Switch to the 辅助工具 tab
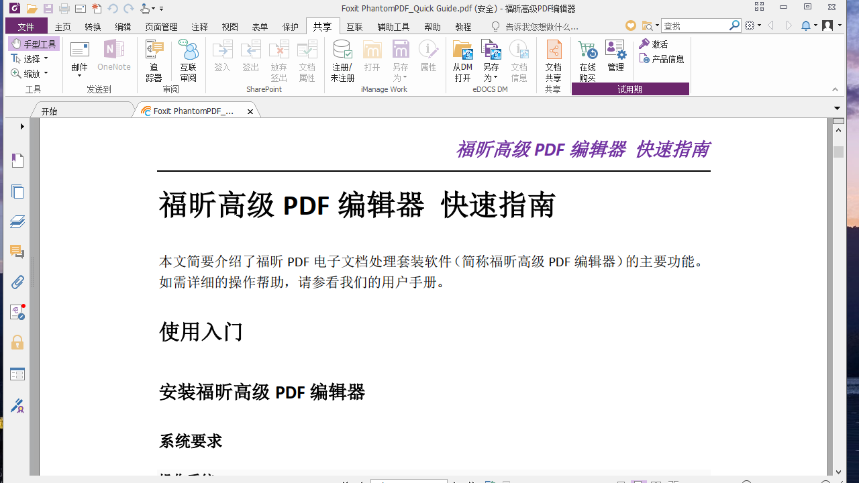 (x=393, y=27)
